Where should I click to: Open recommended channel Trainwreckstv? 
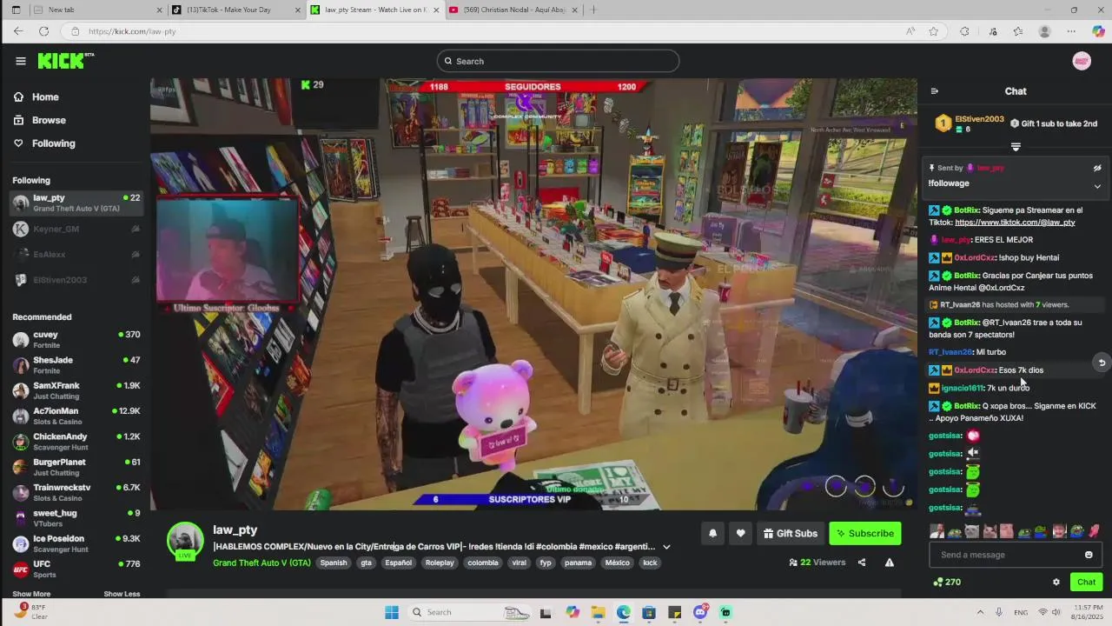point(76,492)
